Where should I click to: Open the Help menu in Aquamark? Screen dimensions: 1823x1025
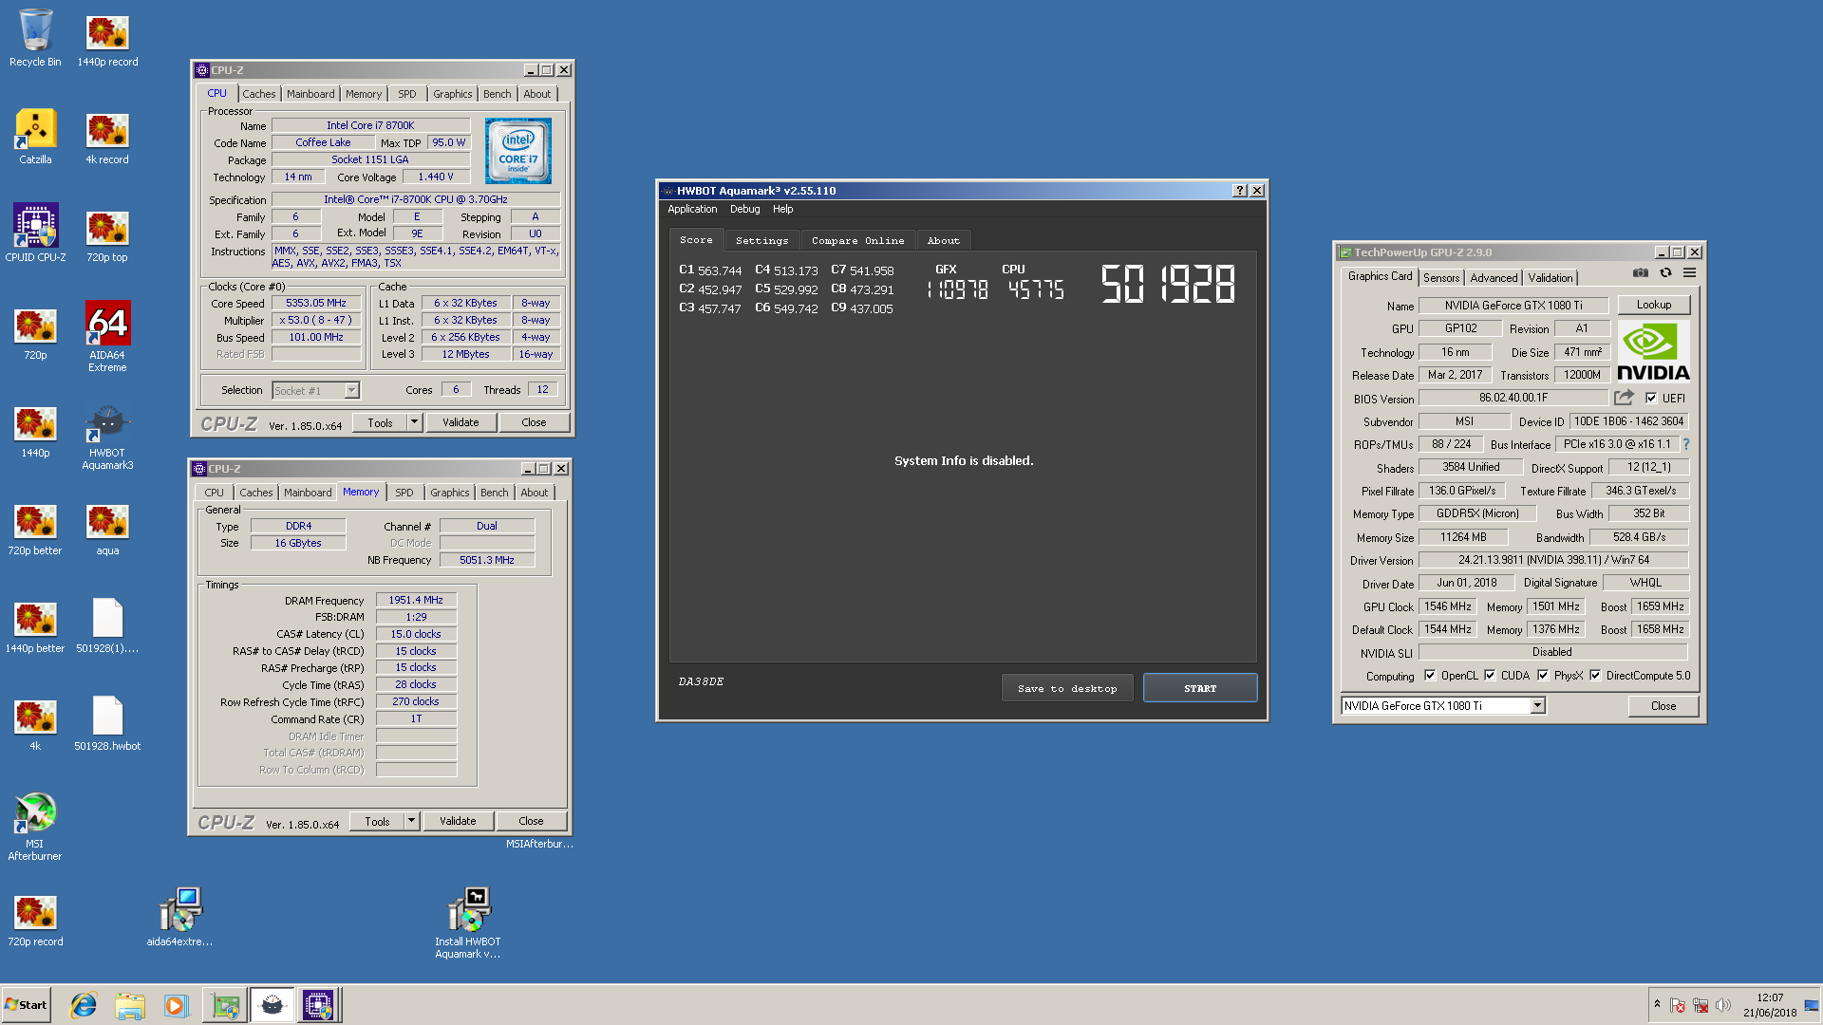[x=782, y=209]
